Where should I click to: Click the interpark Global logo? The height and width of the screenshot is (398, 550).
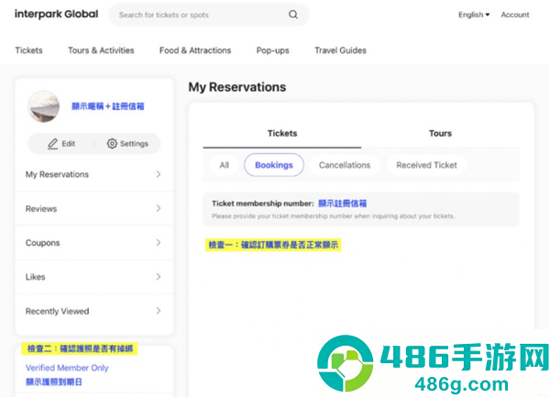[x=57, y=14]
